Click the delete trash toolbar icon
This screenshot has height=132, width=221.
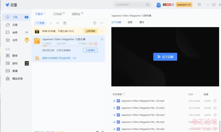click(65, 23)
